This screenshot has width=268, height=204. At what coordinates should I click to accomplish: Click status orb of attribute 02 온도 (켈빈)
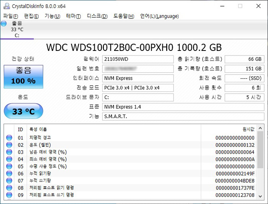point(9,145)
